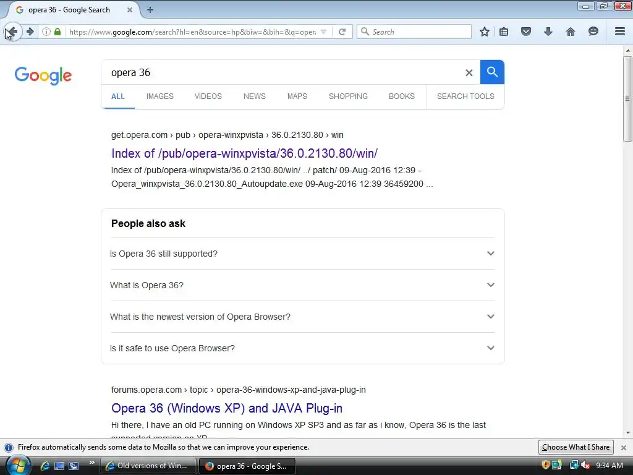Image resolution: width=633 pixels, height=475 pixels.
Task: Switch to the NEWS tab
Action: coord(254,96)
